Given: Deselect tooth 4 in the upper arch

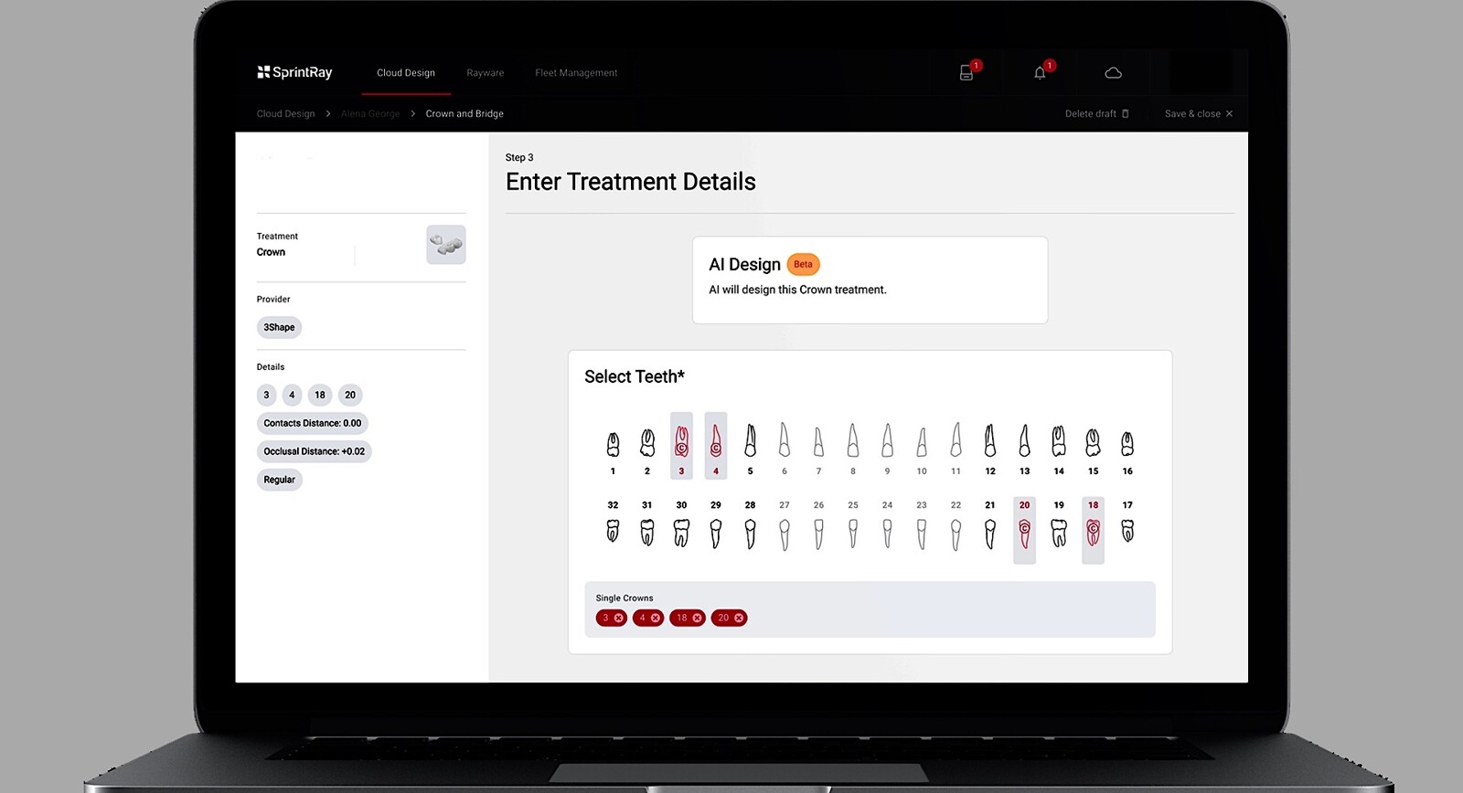Looking at the screenshot, I should point(716,445).
